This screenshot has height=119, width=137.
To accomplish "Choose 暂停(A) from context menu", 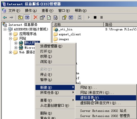I will tap(55, 80).
